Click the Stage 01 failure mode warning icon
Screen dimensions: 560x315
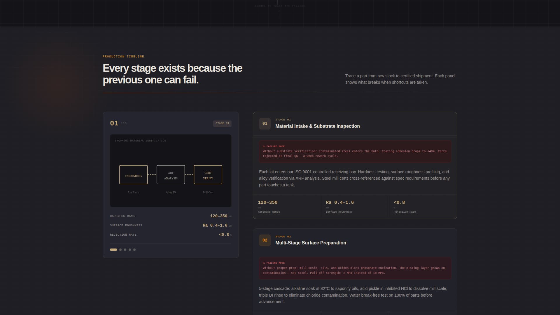264,146
